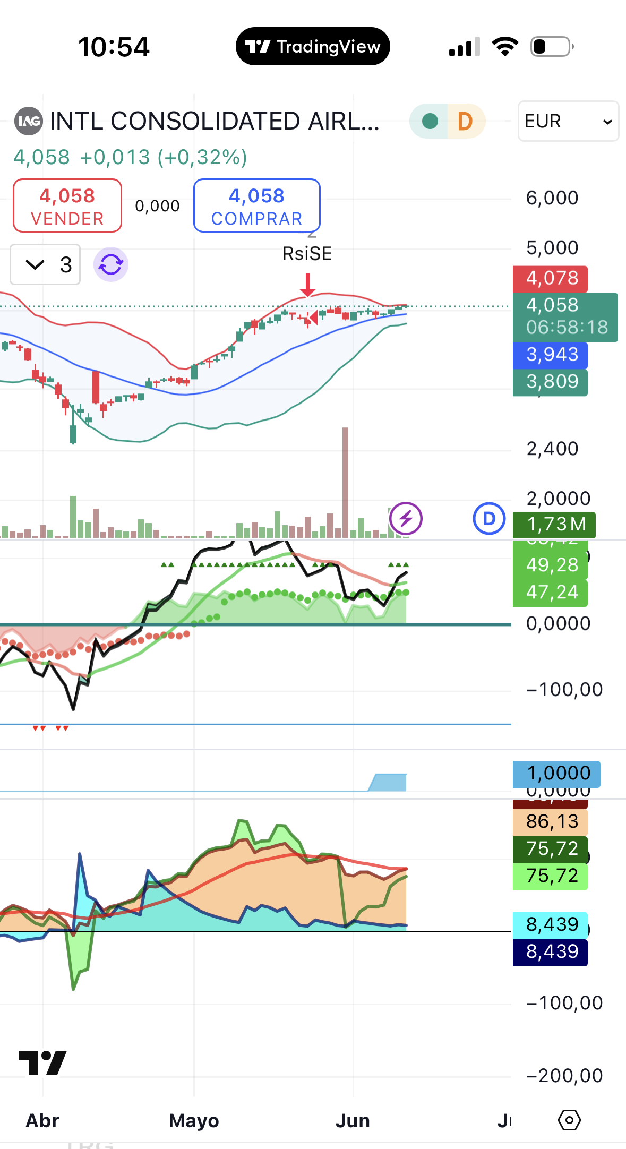Tap the cyan 8,439 value label

tap(551, 925)
